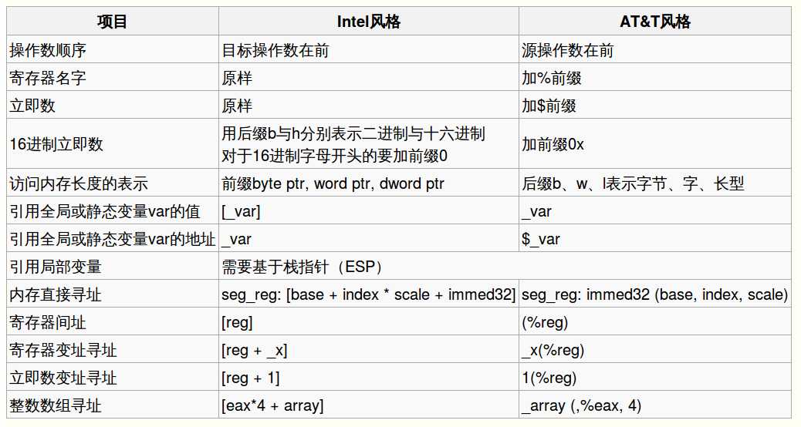Click the Intel风格 column header
The height and width of the screenshot is (427, 801).
pos(369,22)
